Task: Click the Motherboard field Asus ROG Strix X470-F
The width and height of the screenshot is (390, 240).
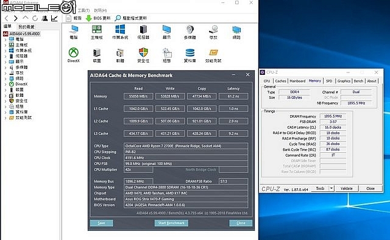Action: (x=185, y=199)
